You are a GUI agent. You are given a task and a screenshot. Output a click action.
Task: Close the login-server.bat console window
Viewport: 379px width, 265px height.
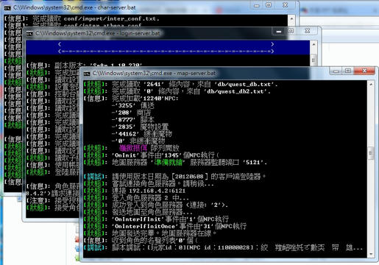click(308, 31)
